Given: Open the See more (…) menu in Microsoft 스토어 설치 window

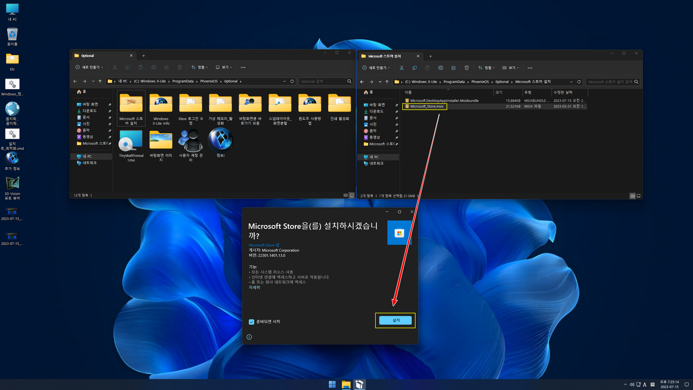Looking at the screenshot, I should (530, 67).
